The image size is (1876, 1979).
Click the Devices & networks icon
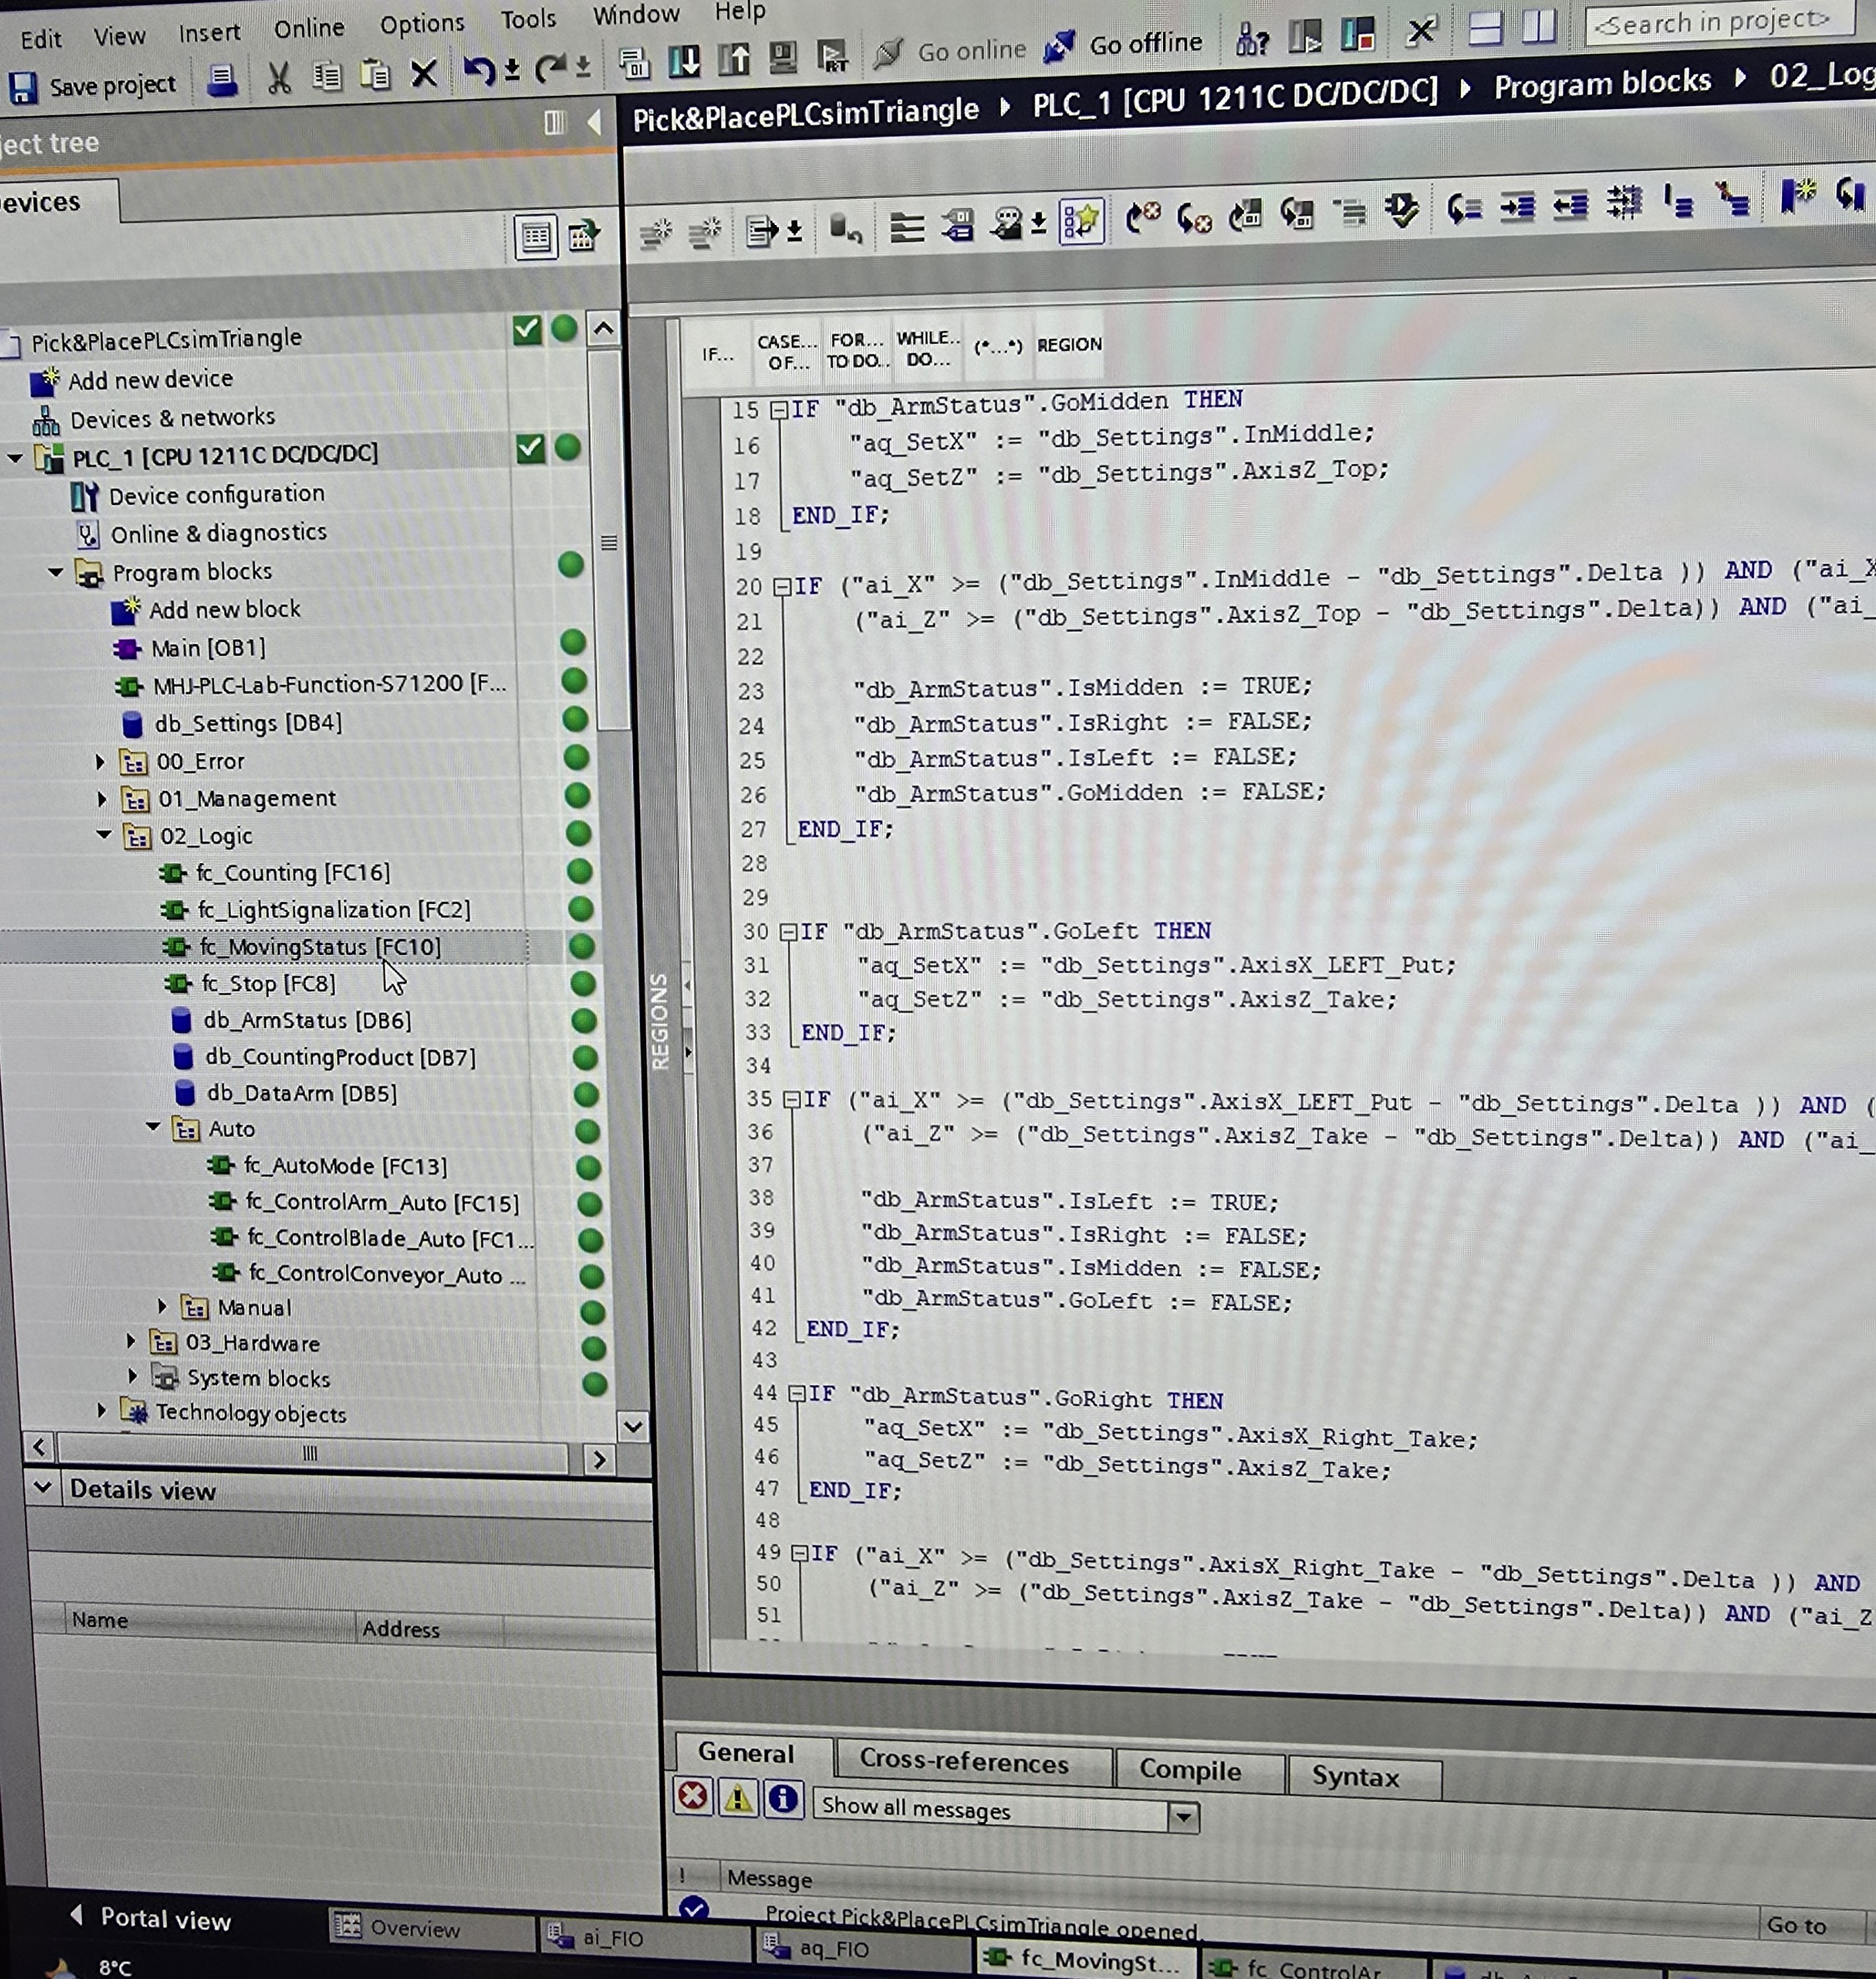[x=46, y=420]
